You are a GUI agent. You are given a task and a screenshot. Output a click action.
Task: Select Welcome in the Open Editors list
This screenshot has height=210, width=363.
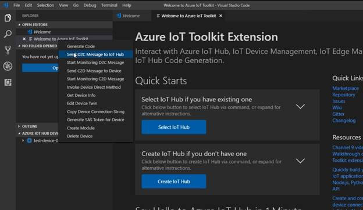[x=65, y=32]
